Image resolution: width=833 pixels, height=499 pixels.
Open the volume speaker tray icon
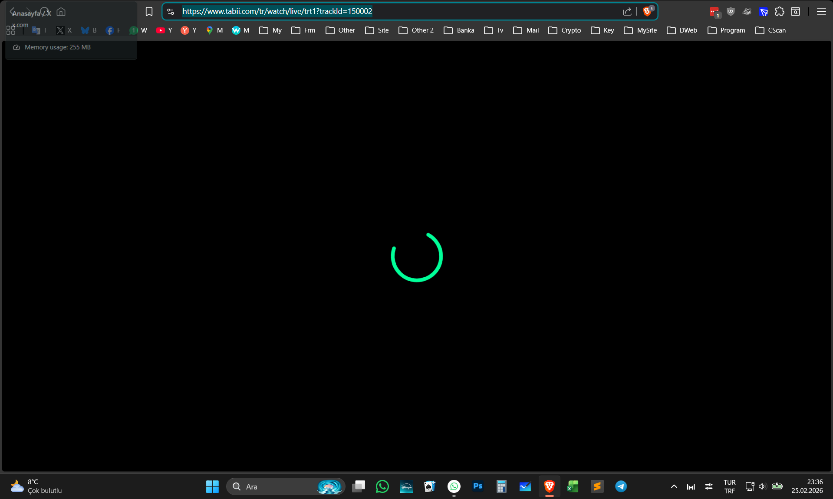tap(763, 486)
